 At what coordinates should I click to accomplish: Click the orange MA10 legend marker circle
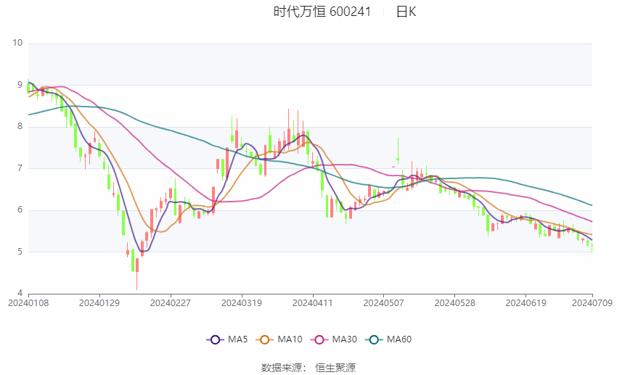point(266,339)
